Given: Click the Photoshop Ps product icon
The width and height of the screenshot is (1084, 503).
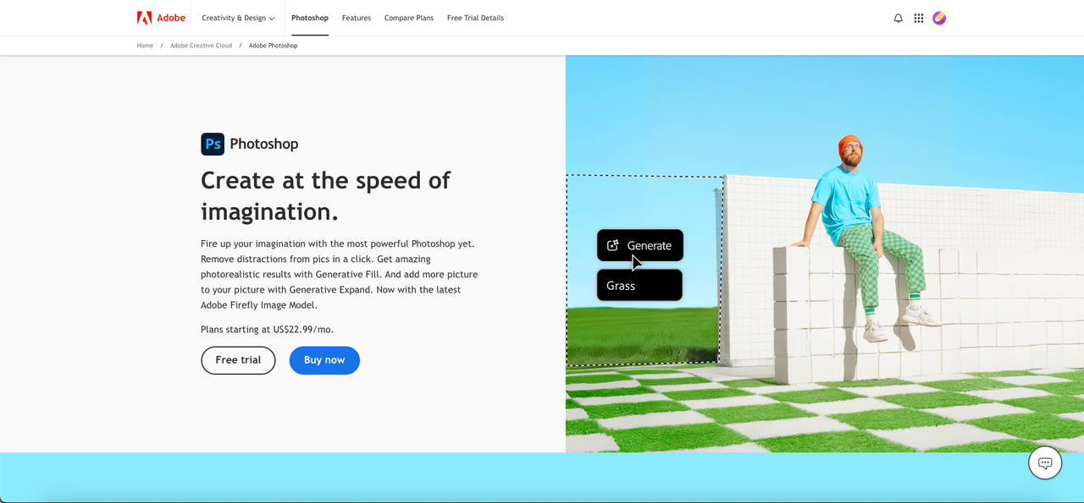Looking at the screenshot, I should [x=213, y=144].
